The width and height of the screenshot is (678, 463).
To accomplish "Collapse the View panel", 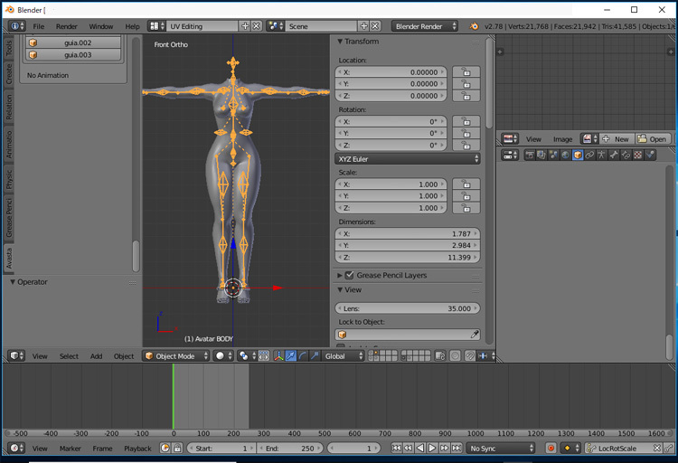I will click(x=340, y=289).
